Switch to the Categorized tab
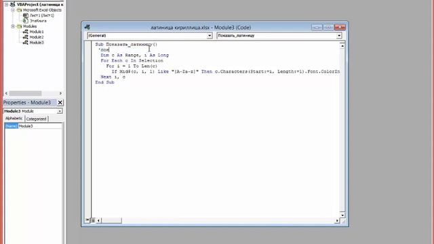Image resolution: width=434 pixels, height=244 pixels. tap(36, 119)
